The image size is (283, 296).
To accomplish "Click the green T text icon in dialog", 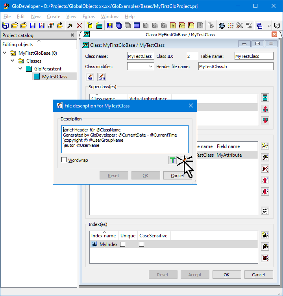I will 172,160.
